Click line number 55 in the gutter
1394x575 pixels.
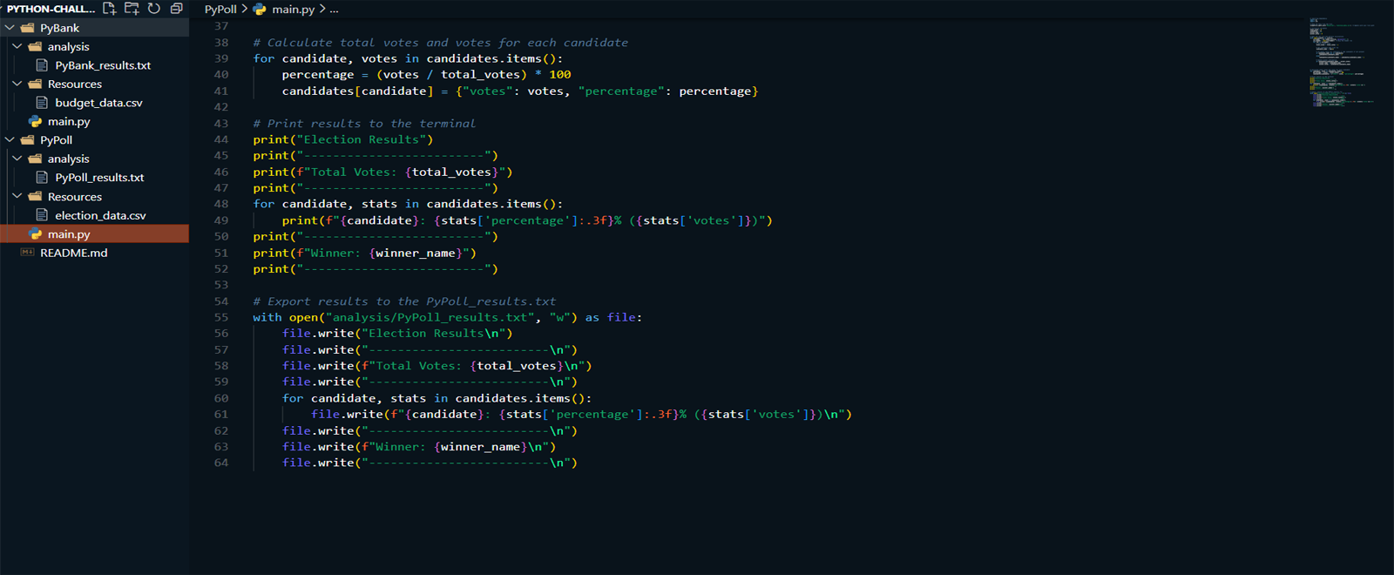coord(221,318)
